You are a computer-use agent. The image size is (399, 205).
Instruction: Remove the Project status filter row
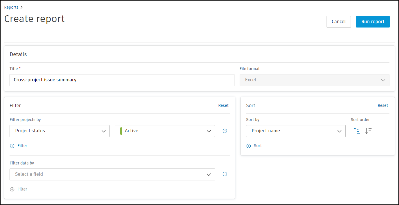point(225,131)
